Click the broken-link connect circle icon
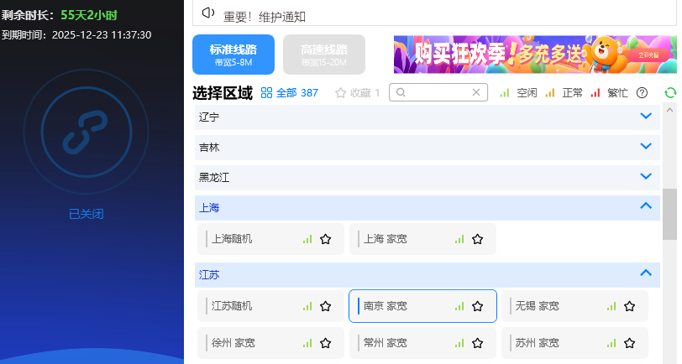This screenshot has width=682, height=364. click(94, 129)
